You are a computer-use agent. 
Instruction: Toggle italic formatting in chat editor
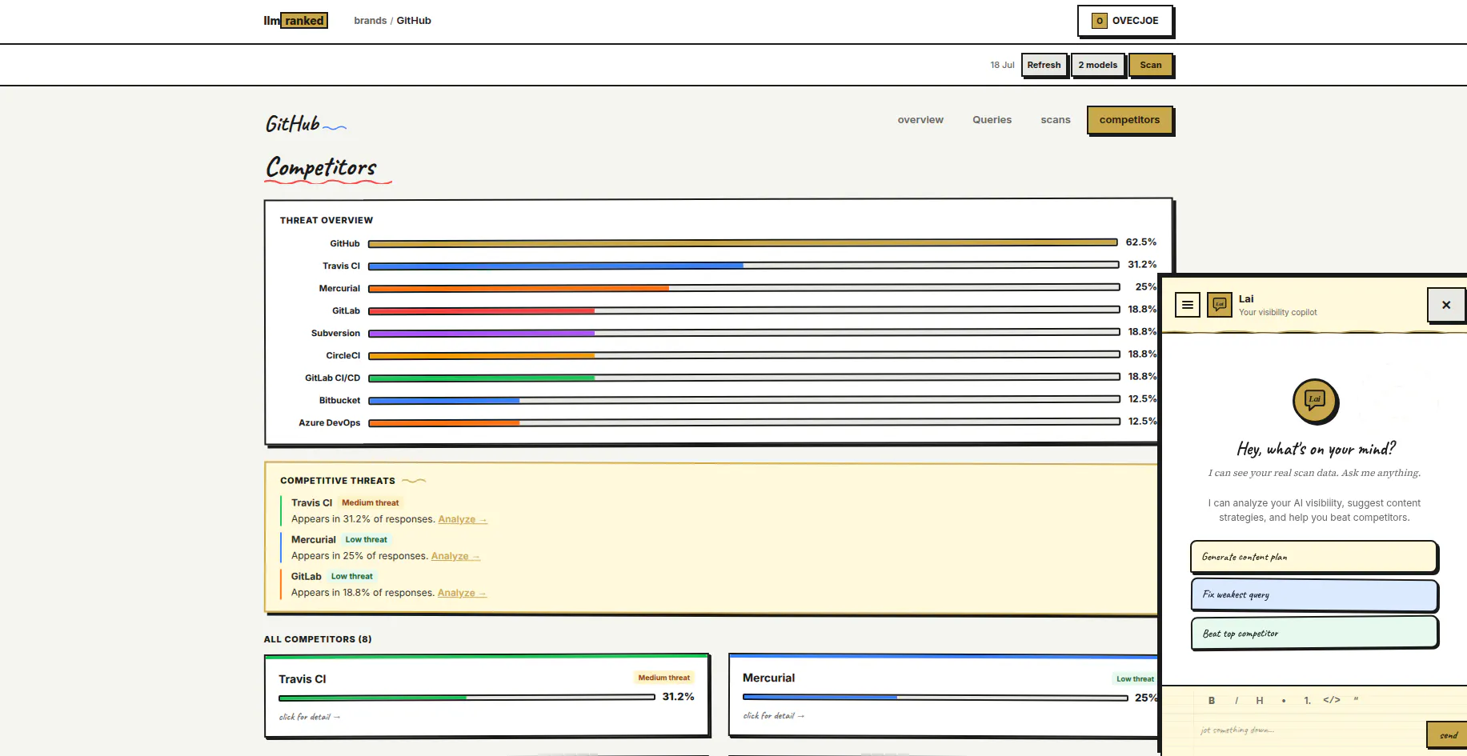click(x=1237, y=700)
